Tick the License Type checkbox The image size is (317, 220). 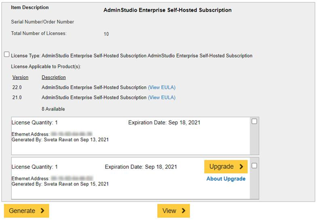tap(7, 54)
